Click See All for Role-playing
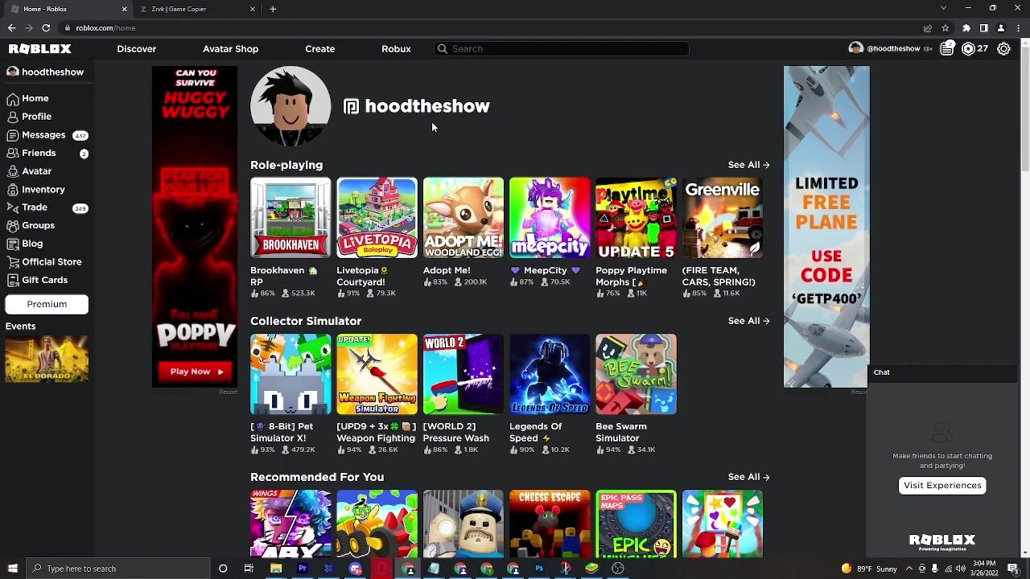 coord(748,165)
